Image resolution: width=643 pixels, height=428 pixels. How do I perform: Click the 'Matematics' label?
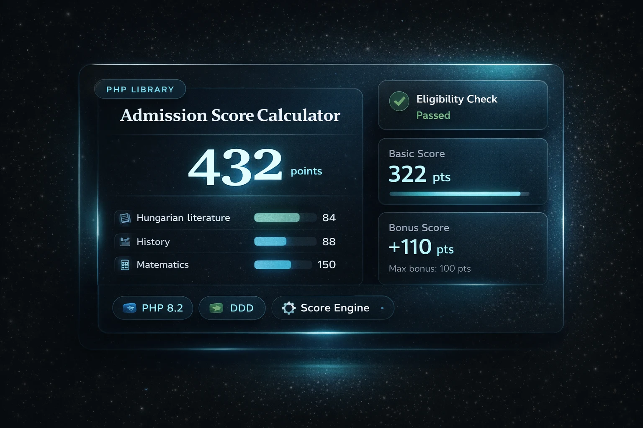[x=162, y=265]
